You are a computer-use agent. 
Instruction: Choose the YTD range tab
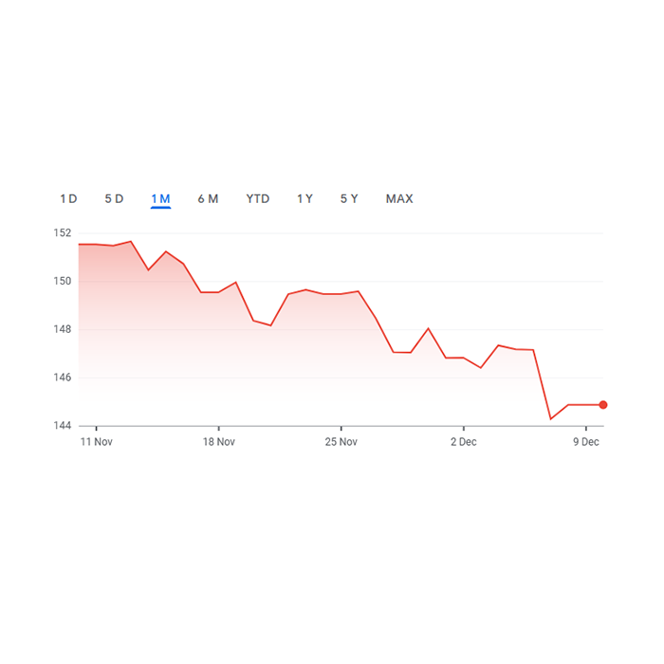point(258,199)
